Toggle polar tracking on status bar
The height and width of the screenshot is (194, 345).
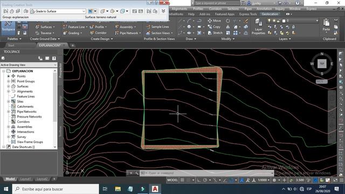point(205,180)
